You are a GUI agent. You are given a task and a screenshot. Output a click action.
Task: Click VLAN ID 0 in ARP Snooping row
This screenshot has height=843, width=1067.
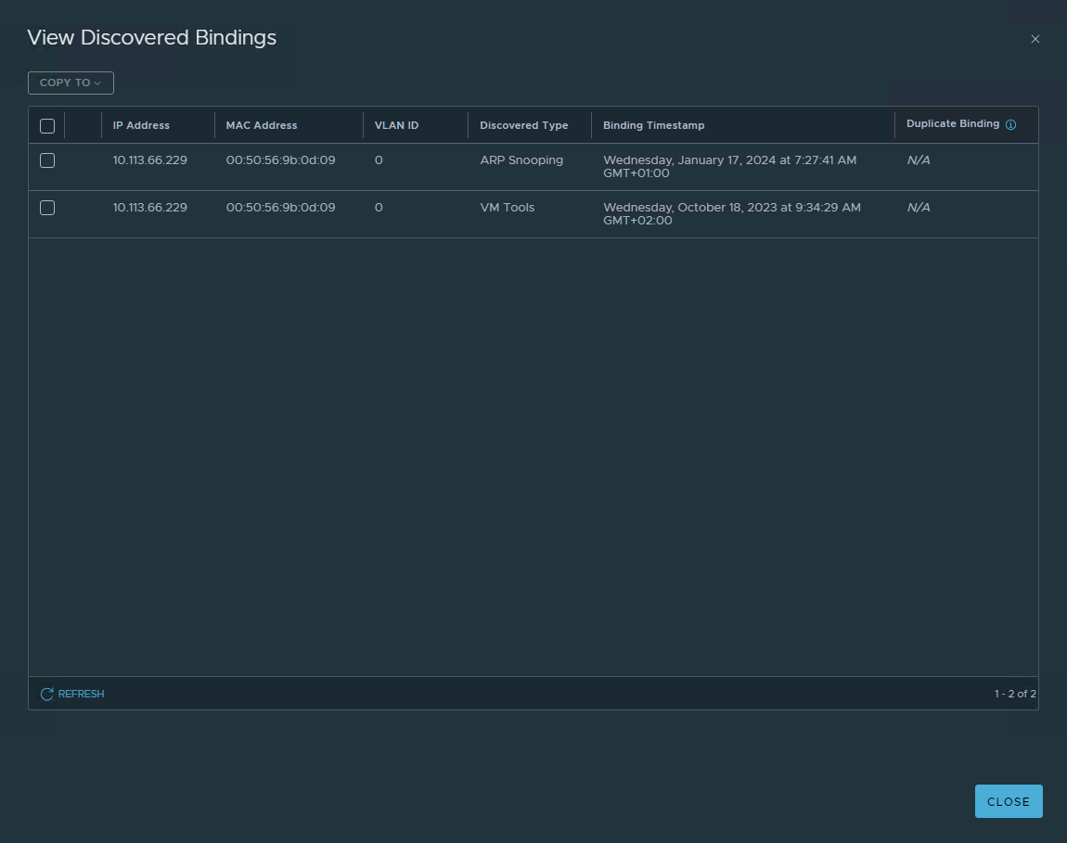379,160
